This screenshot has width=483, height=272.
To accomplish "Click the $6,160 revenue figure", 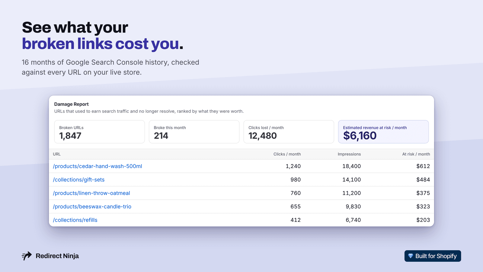I will point(360,136).
